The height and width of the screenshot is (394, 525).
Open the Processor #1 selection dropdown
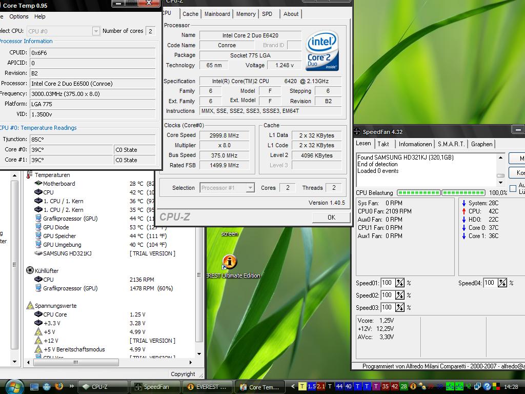pyautogui.click(x=250, y=188)
